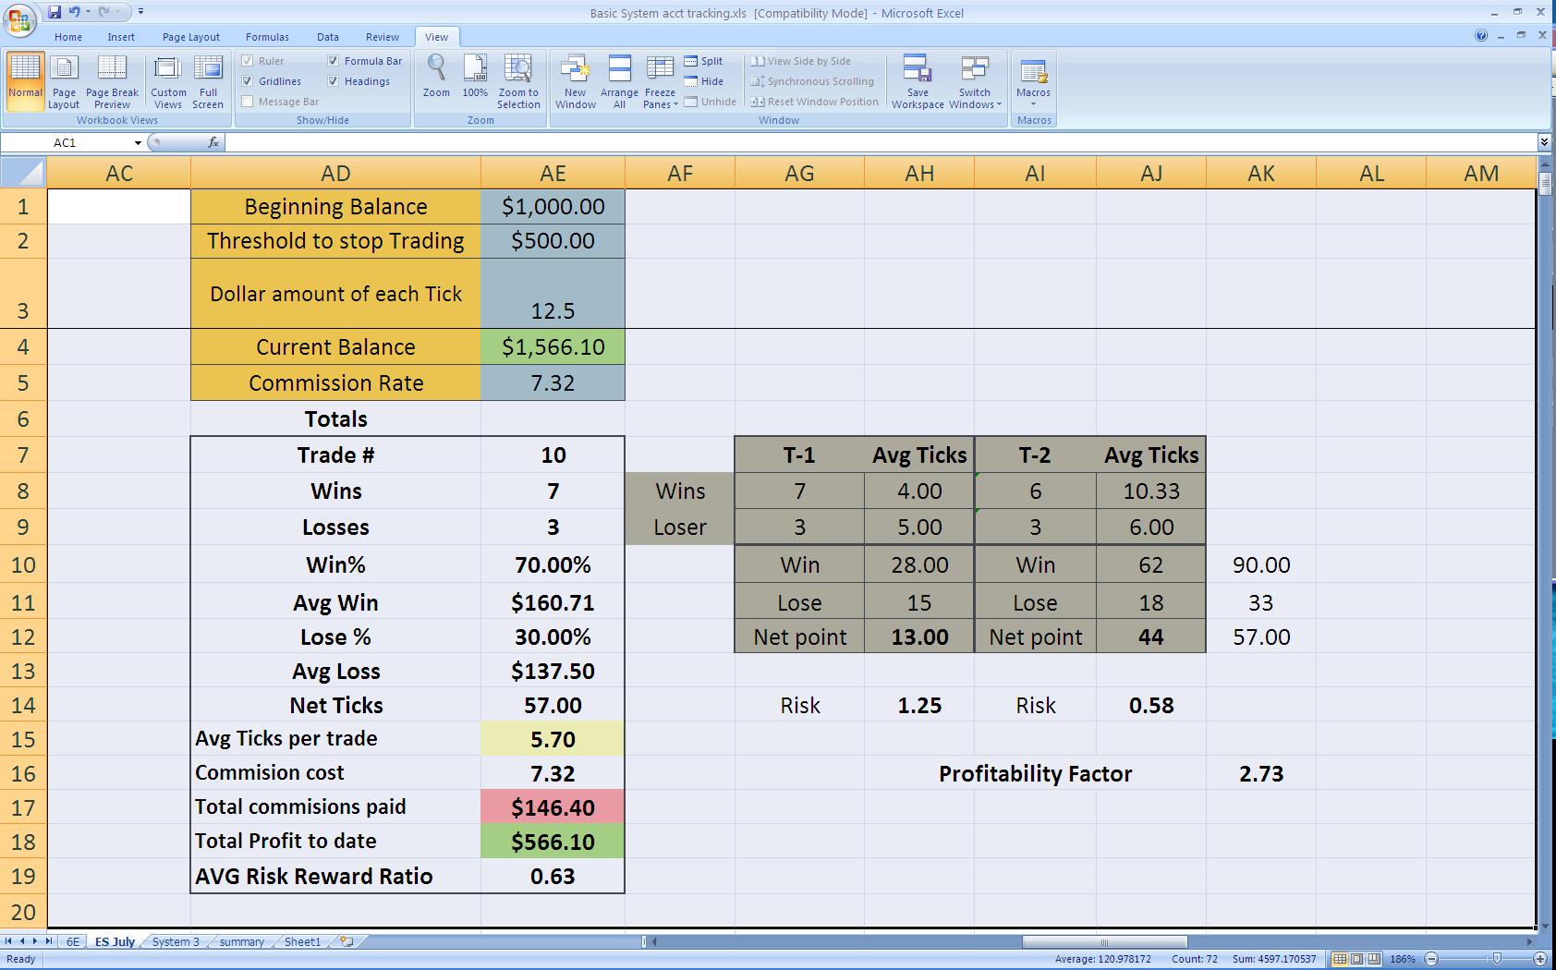
Task: Open the Zoom dialog
Action: (x=436, y=76)
